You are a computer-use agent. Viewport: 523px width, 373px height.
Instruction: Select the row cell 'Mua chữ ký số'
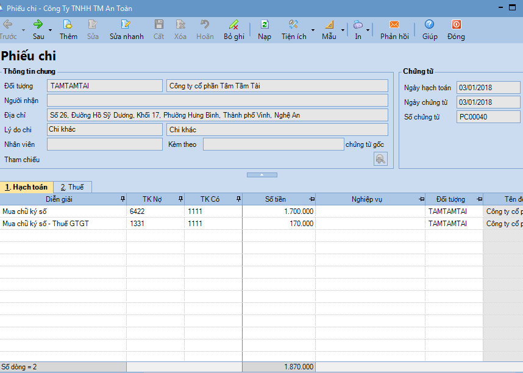63,211
